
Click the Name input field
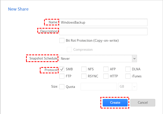point(103,22)
